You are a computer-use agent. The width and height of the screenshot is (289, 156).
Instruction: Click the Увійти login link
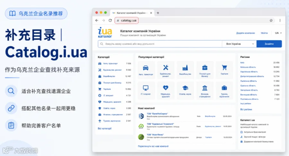click(x=264, y=33)
